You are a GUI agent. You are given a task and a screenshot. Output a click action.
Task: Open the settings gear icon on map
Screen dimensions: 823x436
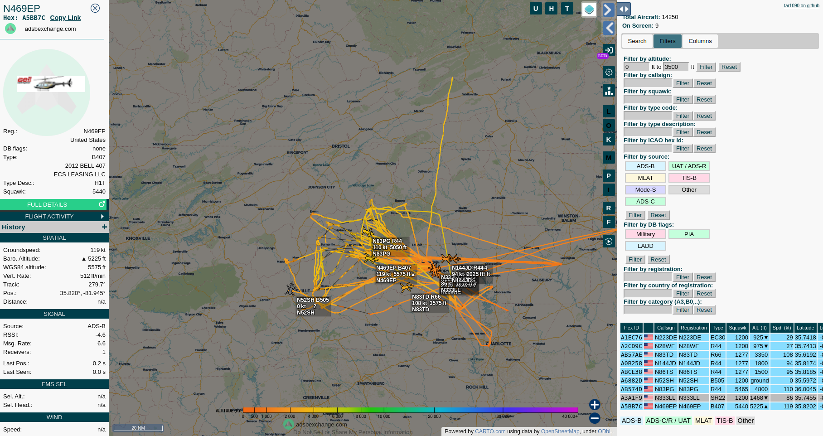point(609,72)
